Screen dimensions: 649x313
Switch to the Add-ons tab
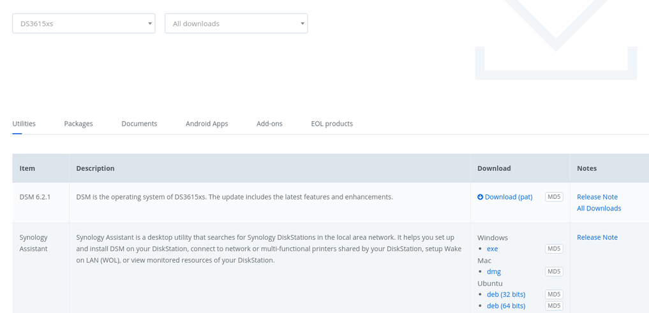tap(269, 124)
